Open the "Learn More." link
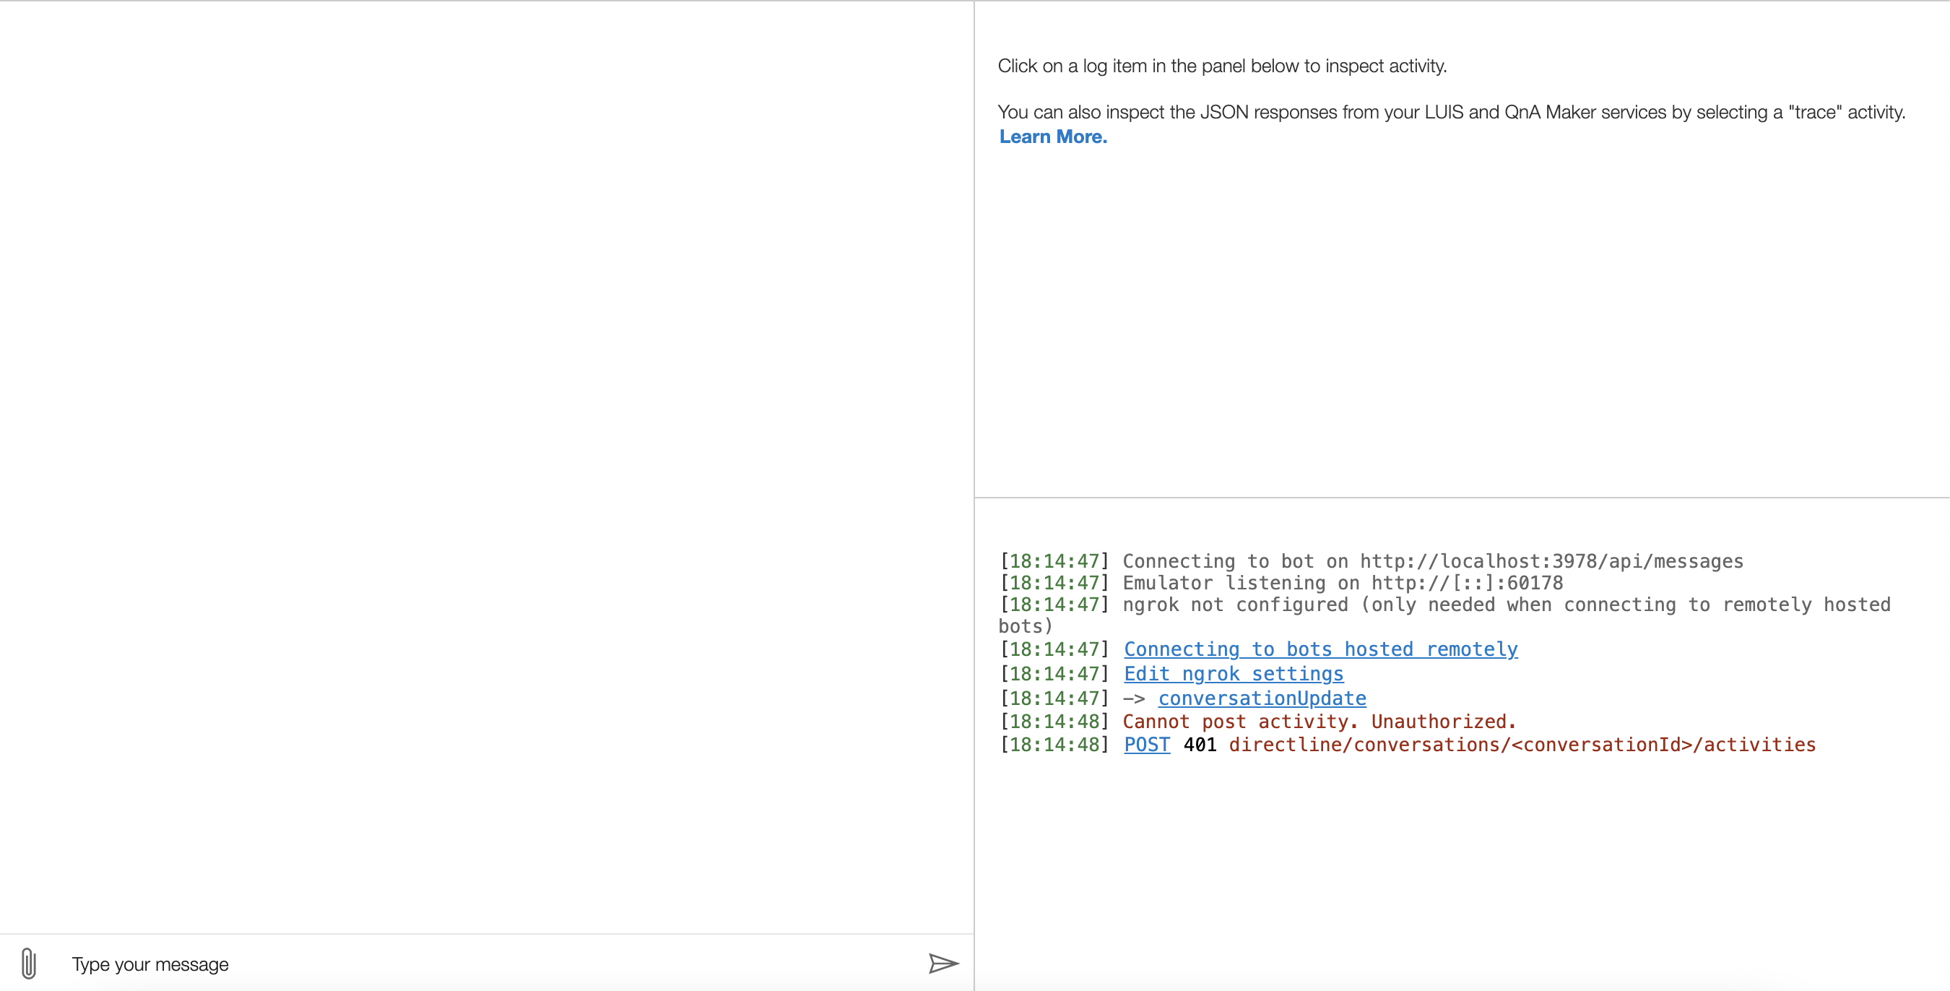The width and height of the screenshot is (1950, 991). (1052, 137)
